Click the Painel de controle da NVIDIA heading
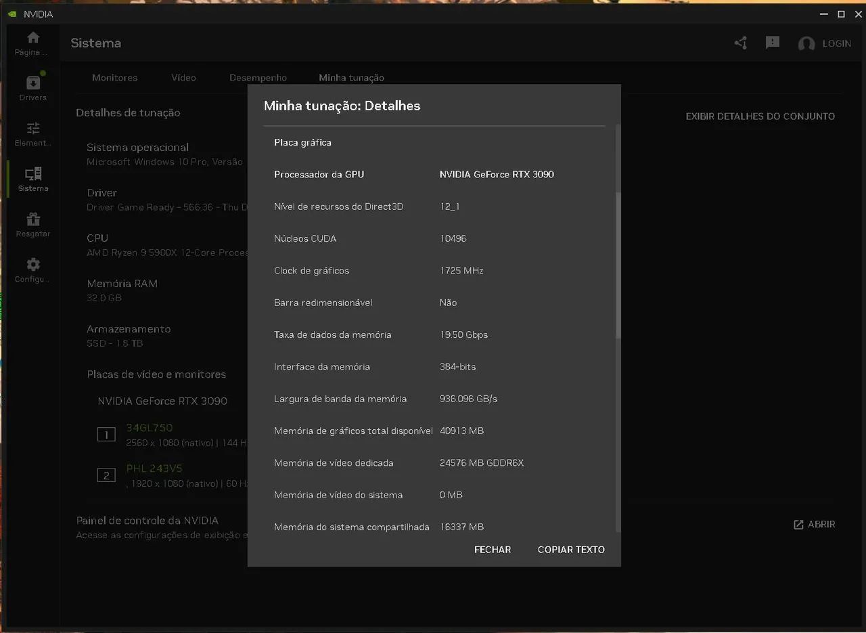 (x=147, y=521)
